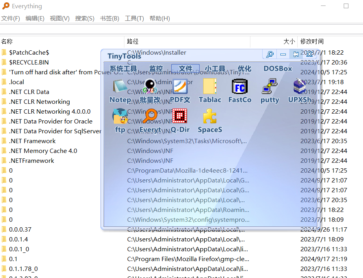Open the 视图(V) menu

click(59, 18)
